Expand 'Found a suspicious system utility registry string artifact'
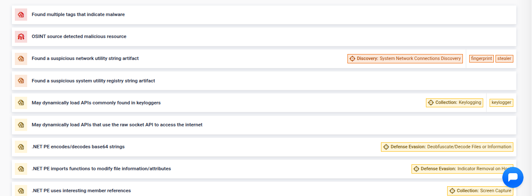This screenshot has height=196, width=532. (93, 81)
